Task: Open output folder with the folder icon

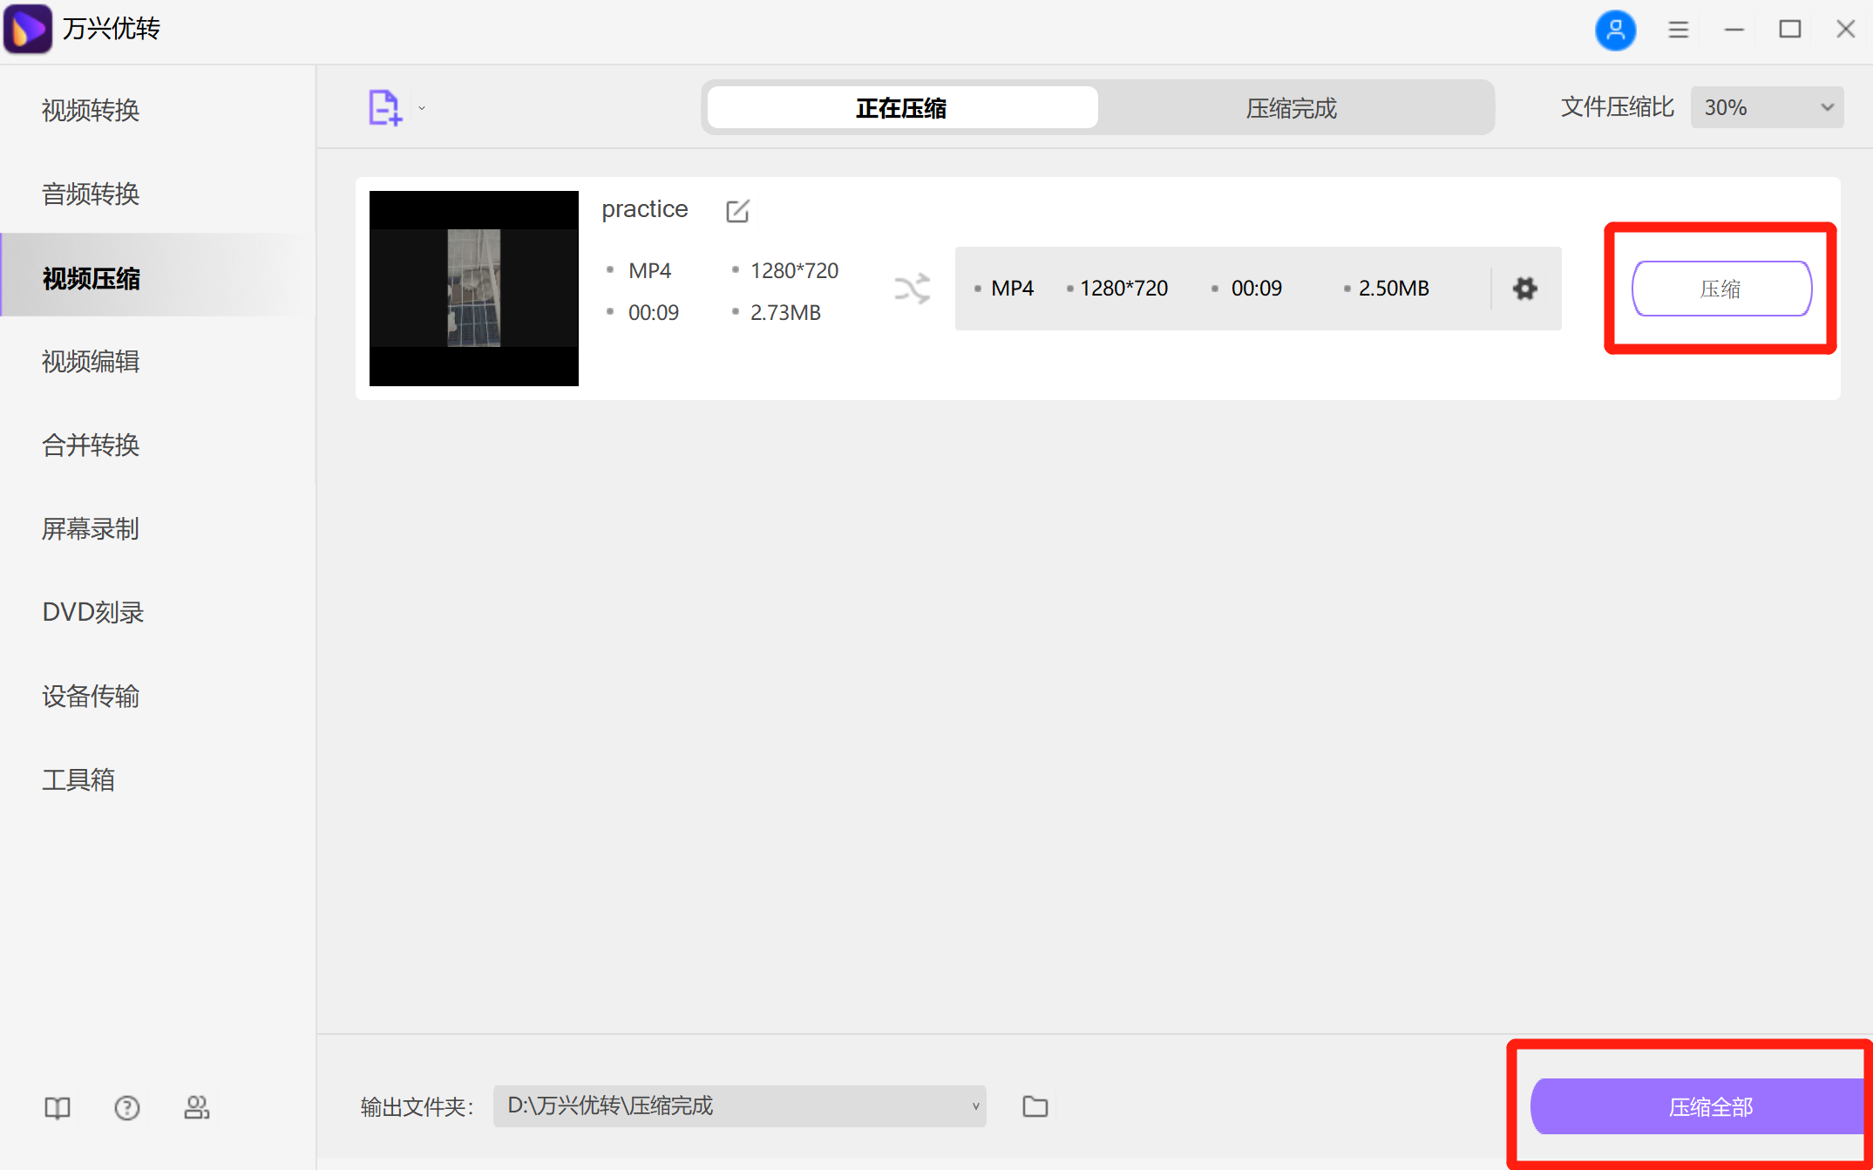Action: pos(1035,1105)
